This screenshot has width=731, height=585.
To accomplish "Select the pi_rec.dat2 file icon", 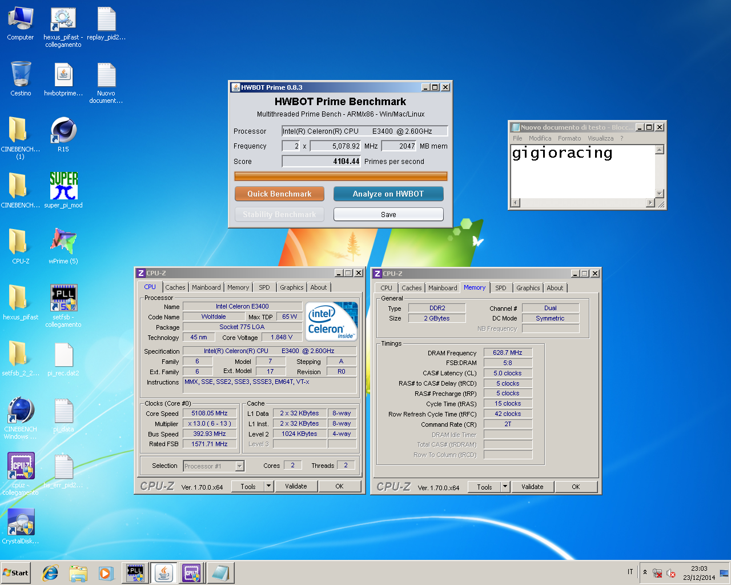I will pos(63,359).
